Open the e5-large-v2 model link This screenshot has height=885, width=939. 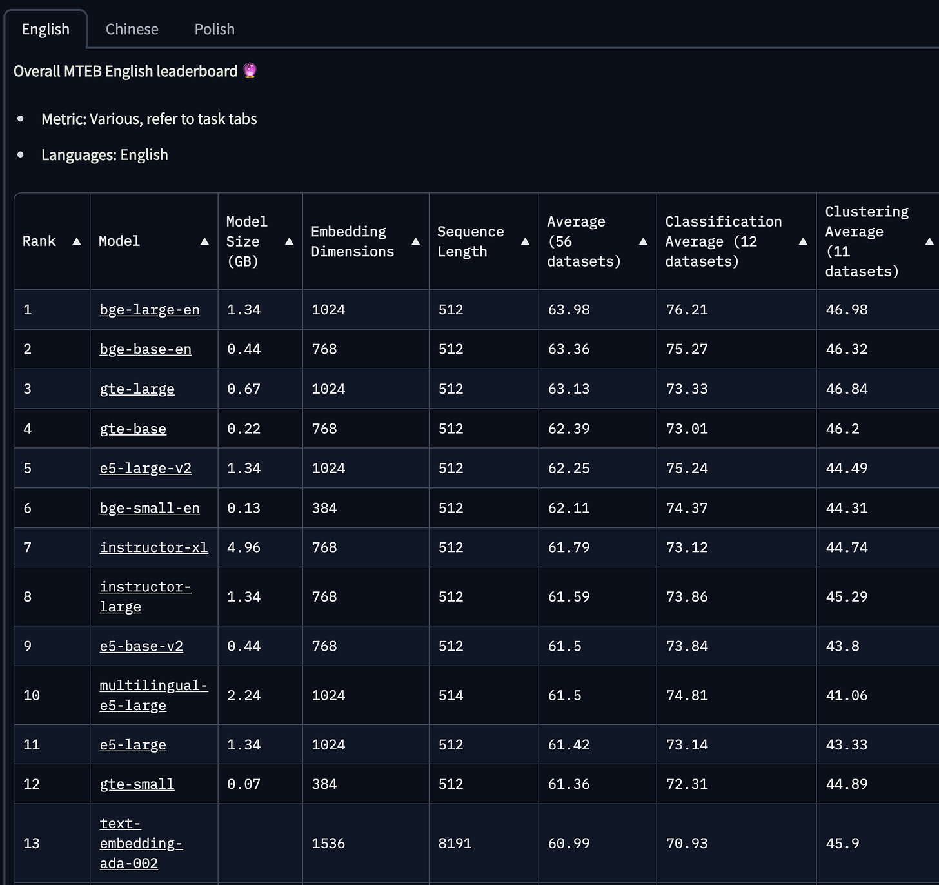[146, 468]
